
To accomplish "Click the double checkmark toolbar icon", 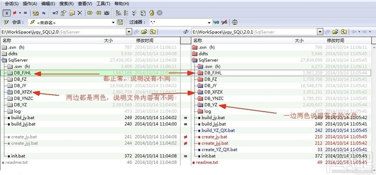I will [134, 13].
